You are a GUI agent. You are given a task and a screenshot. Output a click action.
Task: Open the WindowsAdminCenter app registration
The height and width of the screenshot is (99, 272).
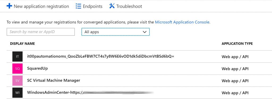(136, 93)
